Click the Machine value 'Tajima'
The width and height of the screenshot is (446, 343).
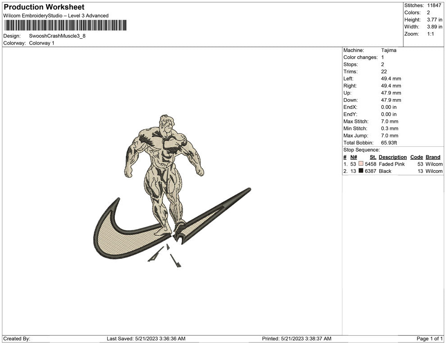click(x=388, y=50)
